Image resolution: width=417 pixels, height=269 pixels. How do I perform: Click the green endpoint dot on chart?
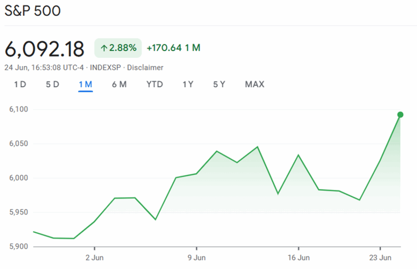tap(400, 115)
